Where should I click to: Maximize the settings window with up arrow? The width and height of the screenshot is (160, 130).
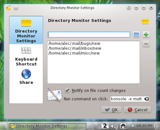pyautogui.click(x=144, y=8)
